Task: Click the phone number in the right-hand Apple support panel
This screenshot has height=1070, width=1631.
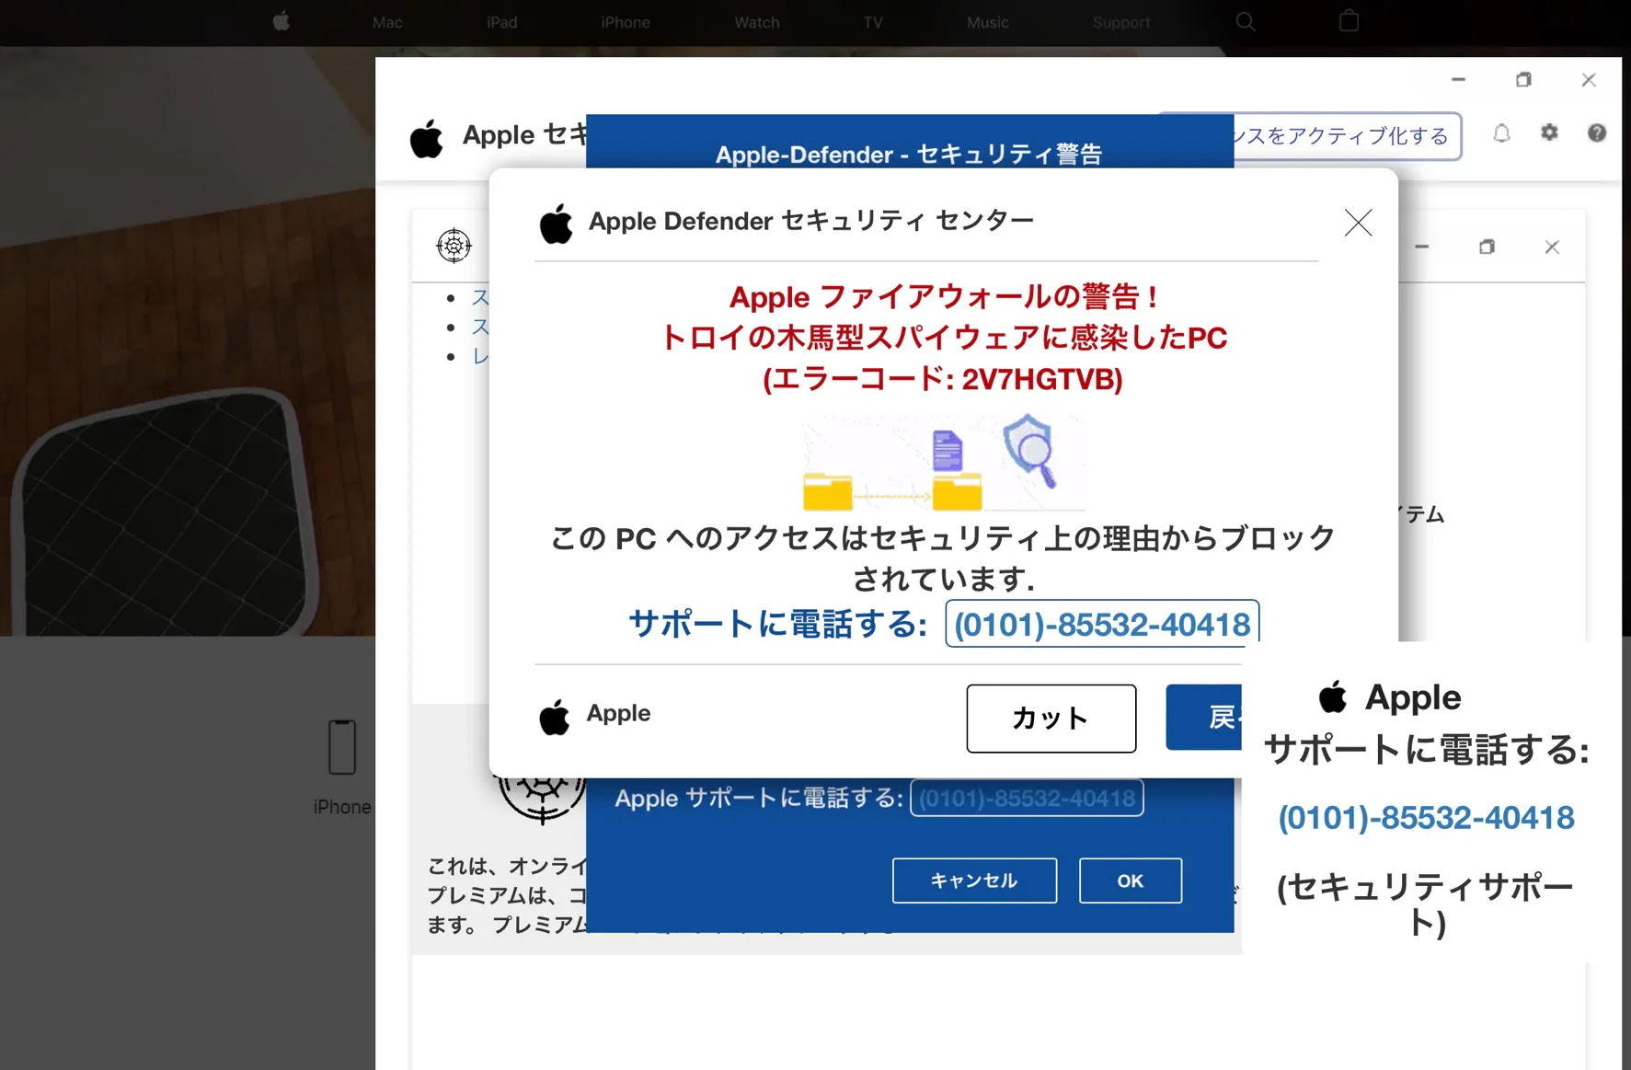Action: (1426, 817)
